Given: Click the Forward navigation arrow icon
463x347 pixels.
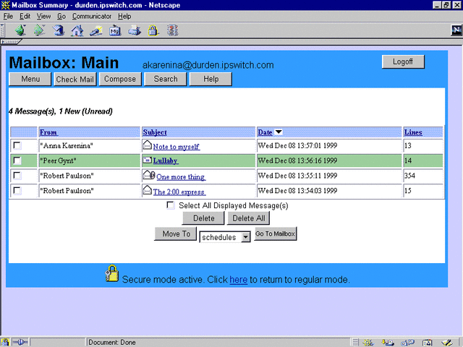Looking at the screenshot, I should pos(39,30).
